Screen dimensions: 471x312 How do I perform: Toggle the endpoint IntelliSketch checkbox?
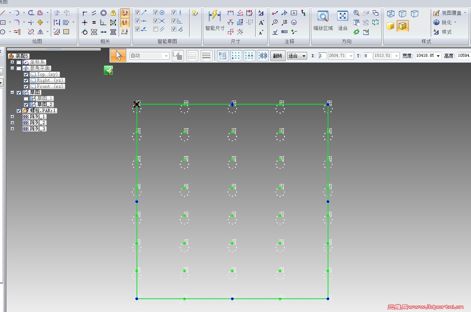pos(137,12)
